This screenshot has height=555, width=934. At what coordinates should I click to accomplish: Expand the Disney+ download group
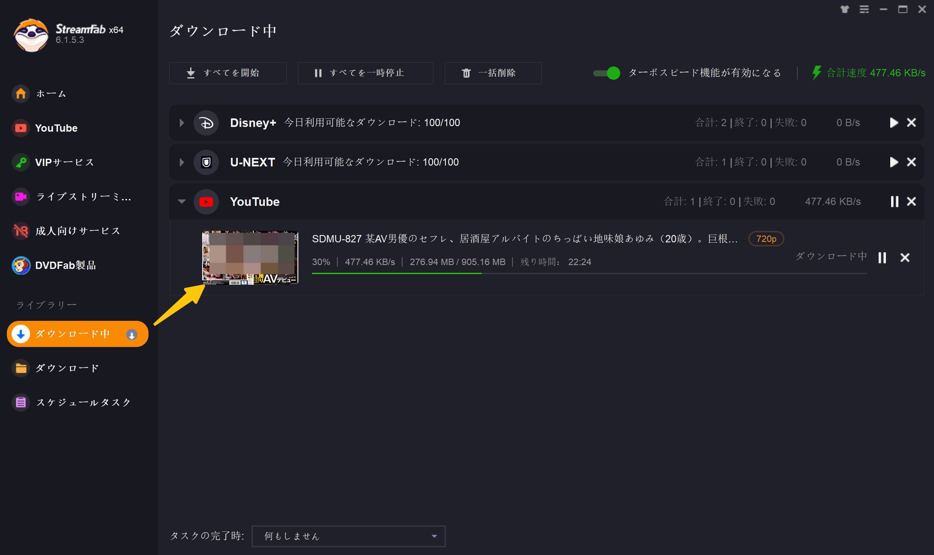click(x=182, y=123)
